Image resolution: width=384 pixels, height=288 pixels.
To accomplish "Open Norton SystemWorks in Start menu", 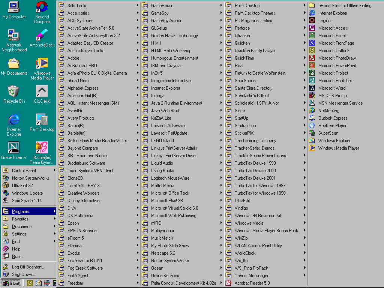I will tap(29, 178).
